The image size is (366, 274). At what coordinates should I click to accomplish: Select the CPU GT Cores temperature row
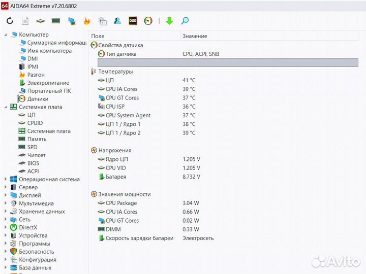tap(228, 98)
